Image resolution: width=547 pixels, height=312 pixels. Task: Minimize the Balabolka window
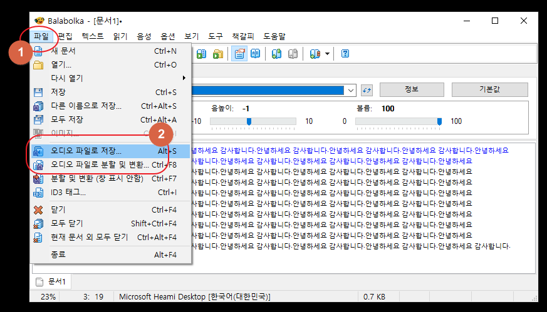[x=467, y=21]
